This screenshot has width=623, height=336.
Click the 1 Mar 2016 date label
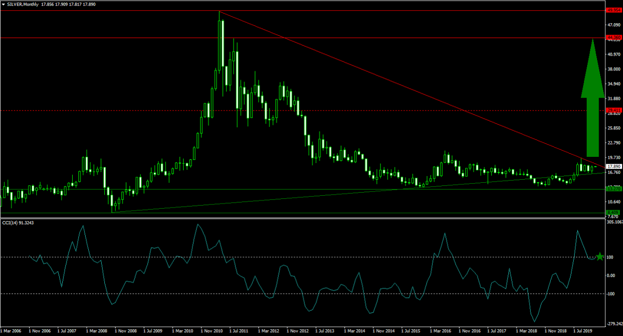pyautogui.click(x=441, y=330)
